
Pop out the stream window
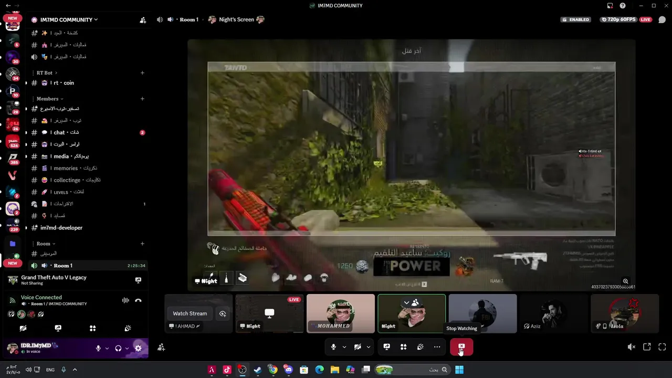pos(647,347)
